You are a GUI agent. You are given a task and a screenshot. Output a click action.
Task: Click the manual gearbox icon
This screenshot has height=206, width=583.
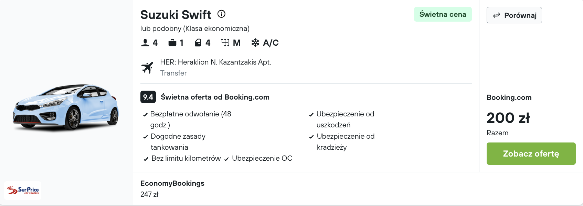coord(225,43)
